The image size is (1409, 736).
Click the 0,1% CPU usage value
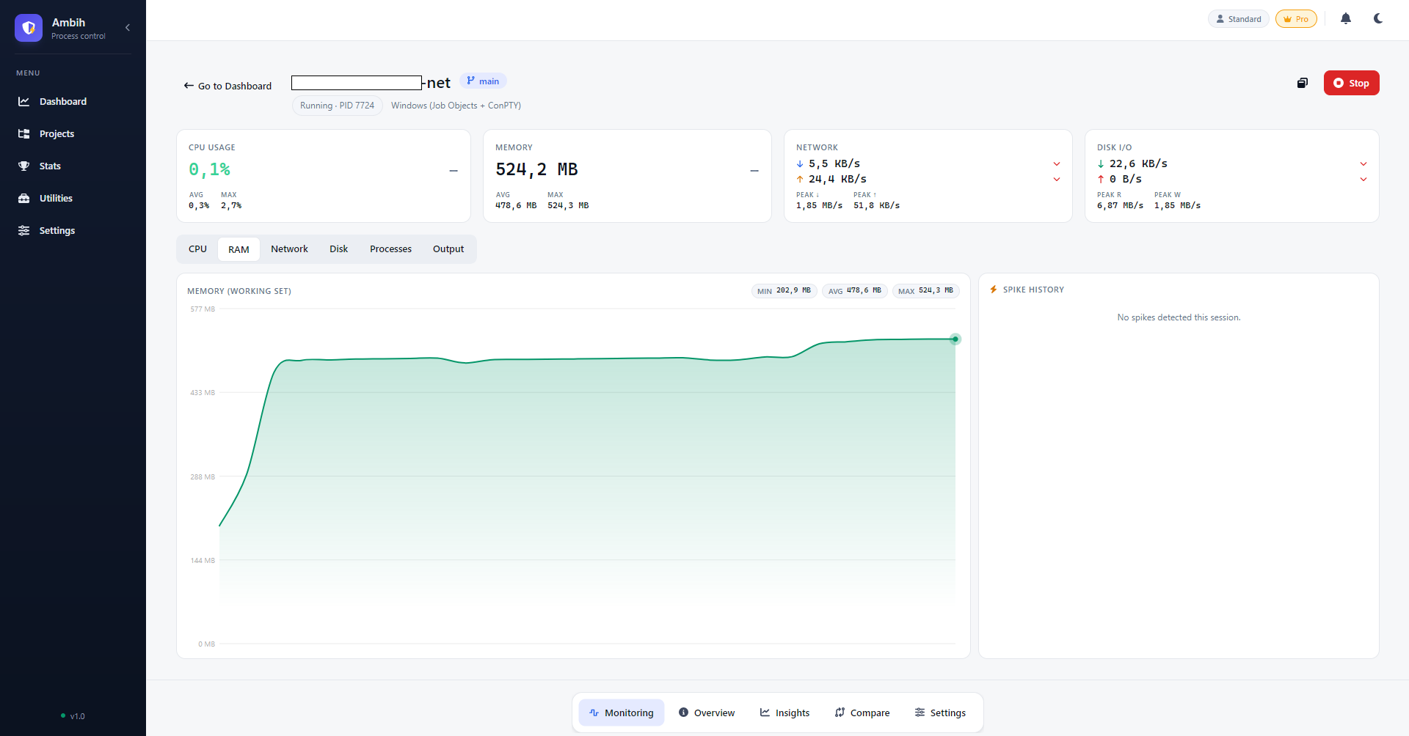click(209, 170)
